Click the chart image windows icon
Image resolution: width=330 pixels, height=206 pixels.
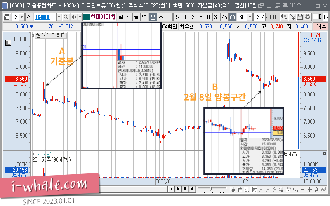tap(288, 190)
